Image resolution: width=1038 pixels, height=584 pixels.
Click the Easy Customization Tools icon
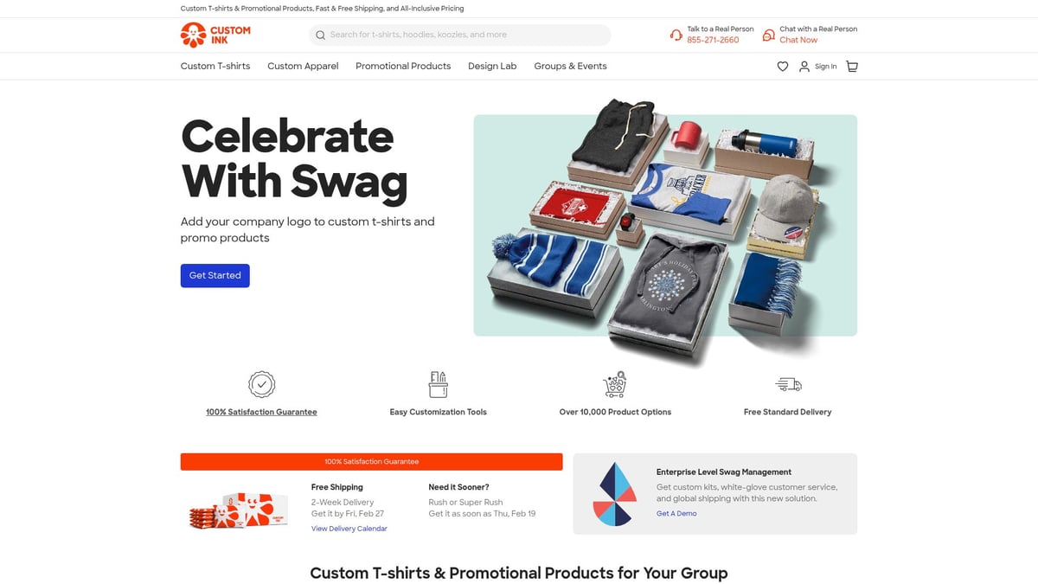(438, 384)
